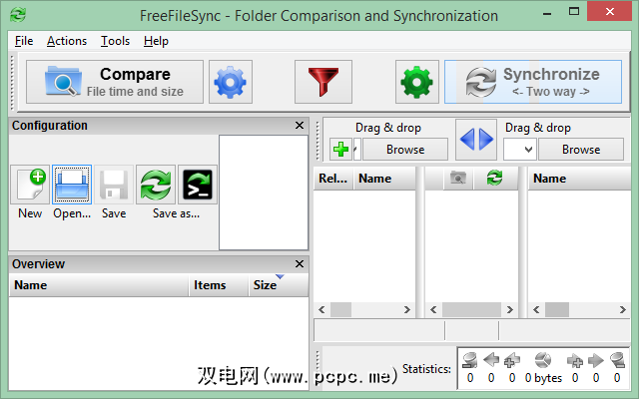Sort Overview by Name column
Image resolution: width=639 pixels, height=399 pixels.
pos(99,285)
